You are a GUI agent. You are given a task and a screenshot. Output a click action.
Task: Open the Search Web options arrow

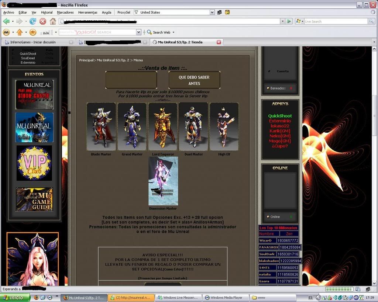(x=173, y=32)
